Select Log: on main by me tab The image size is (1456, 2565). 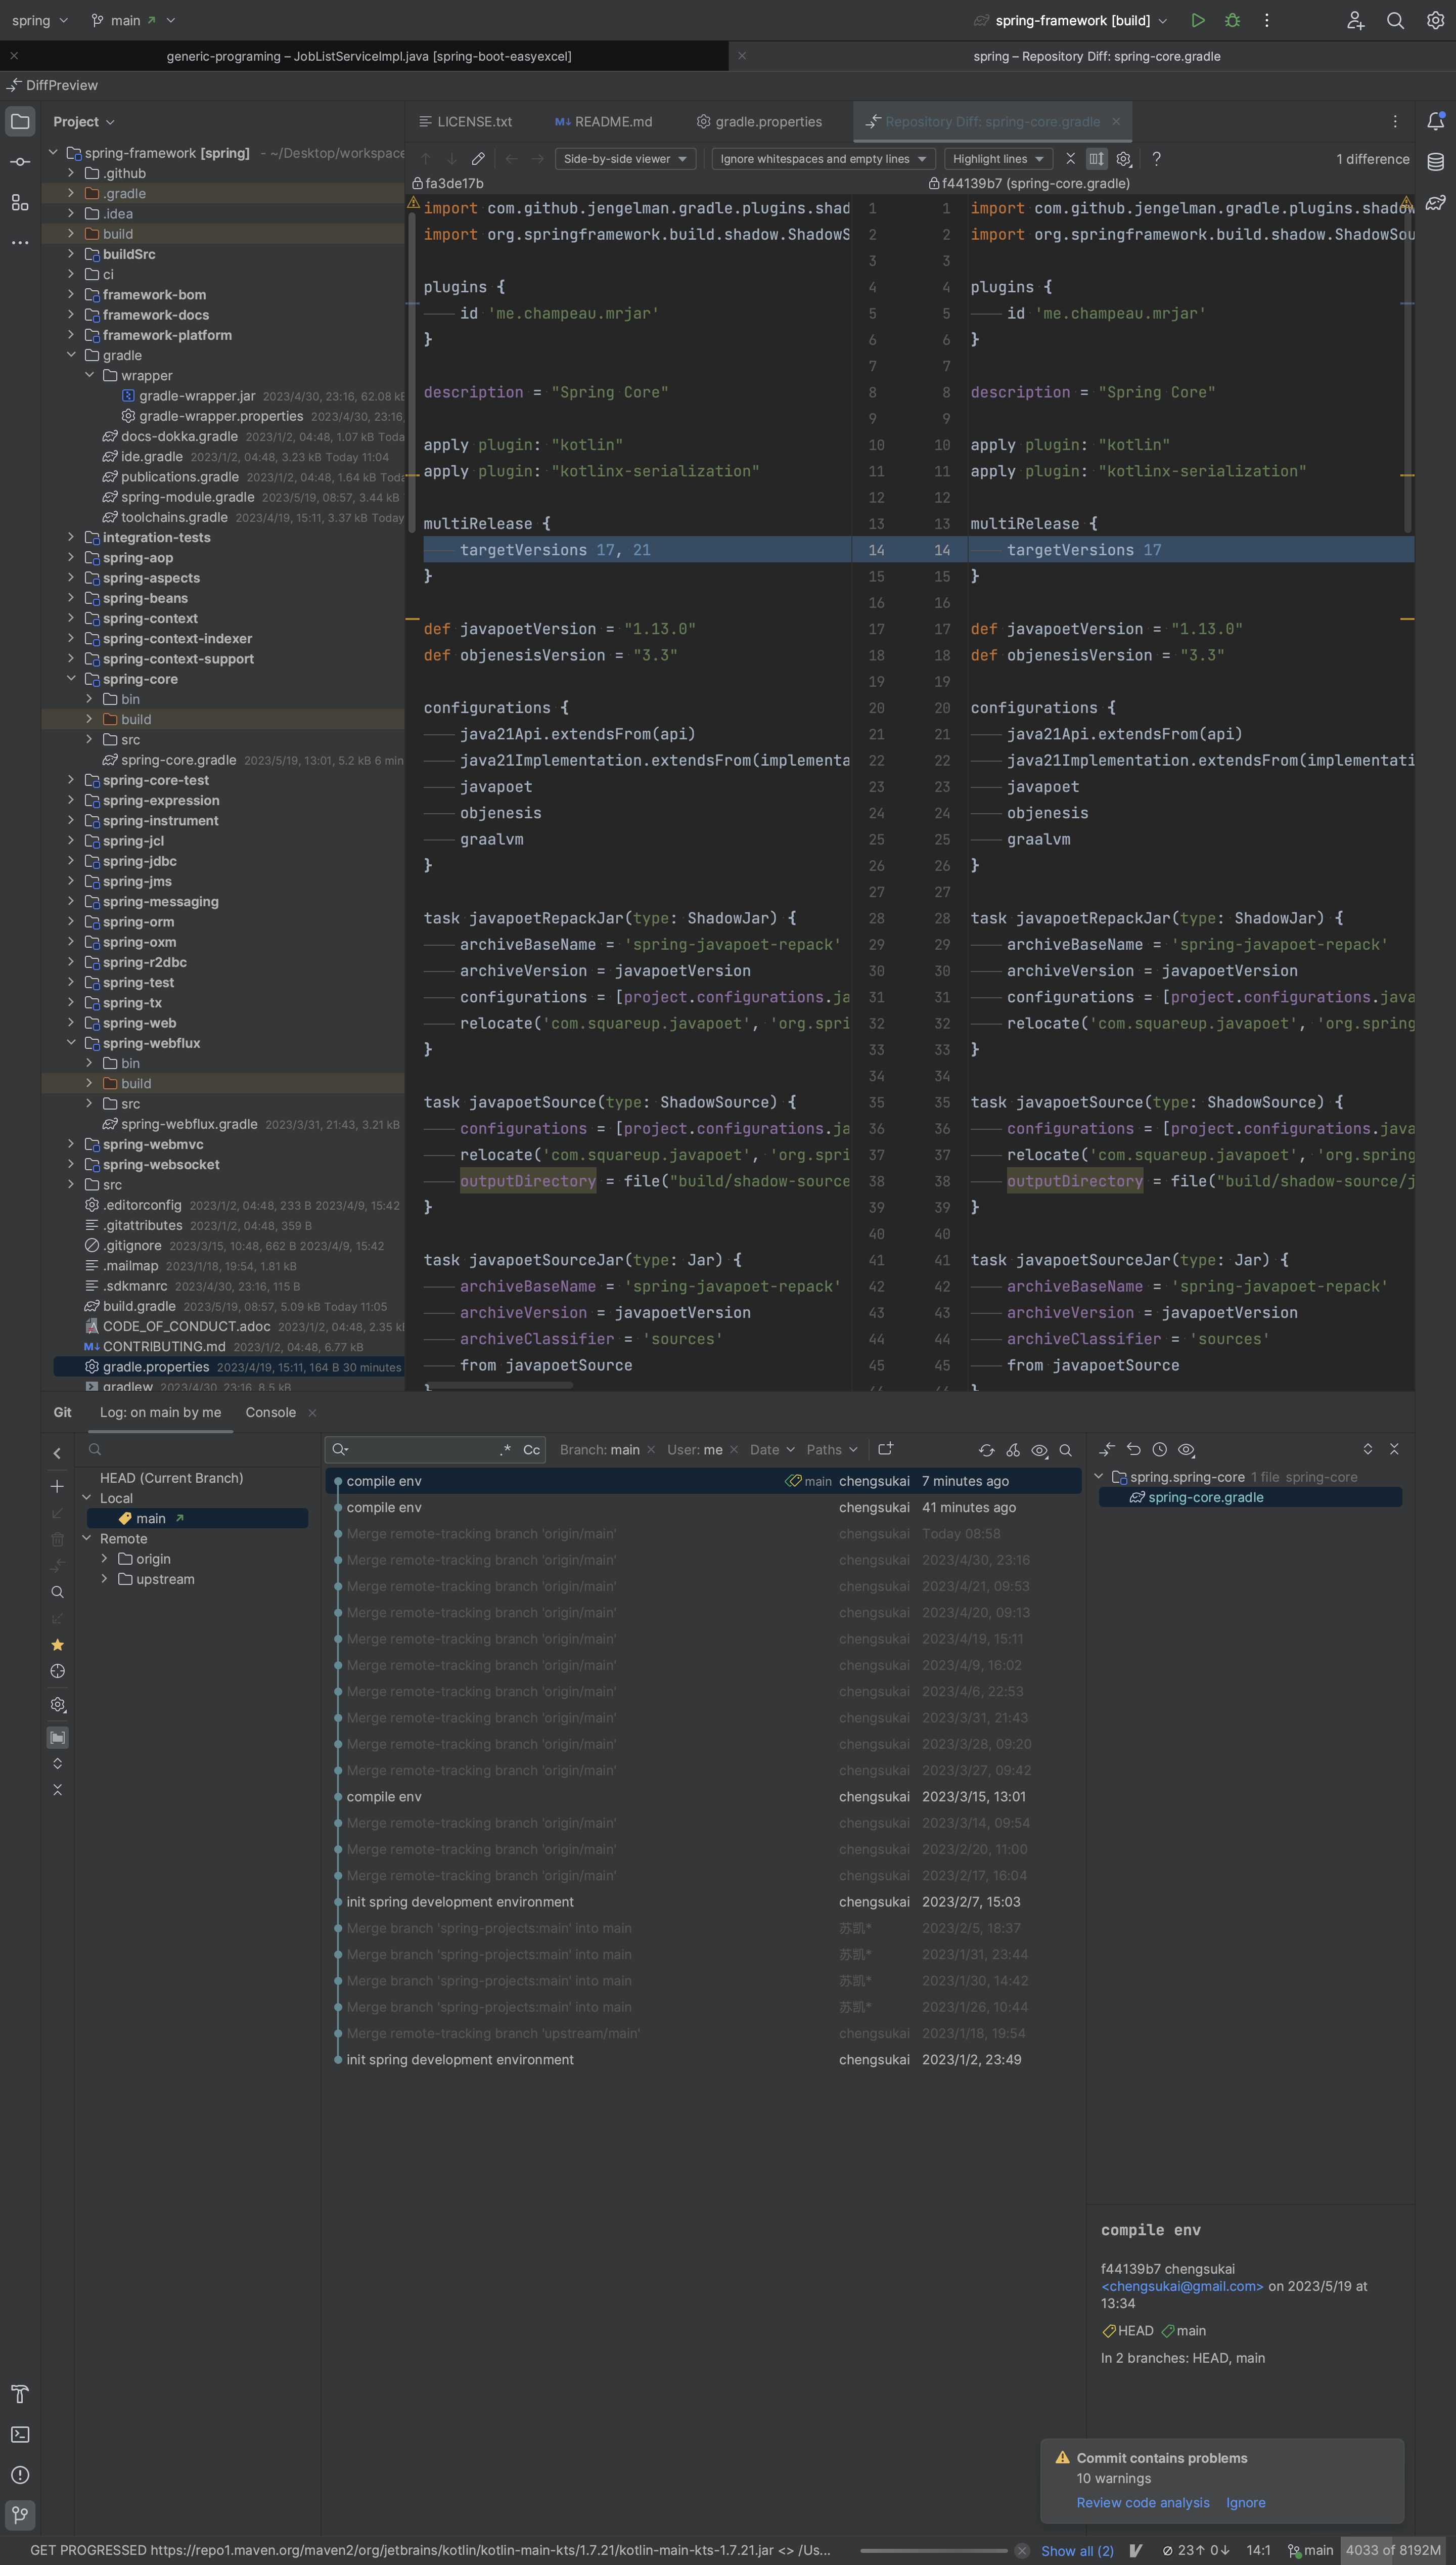tap(160, 1412)
